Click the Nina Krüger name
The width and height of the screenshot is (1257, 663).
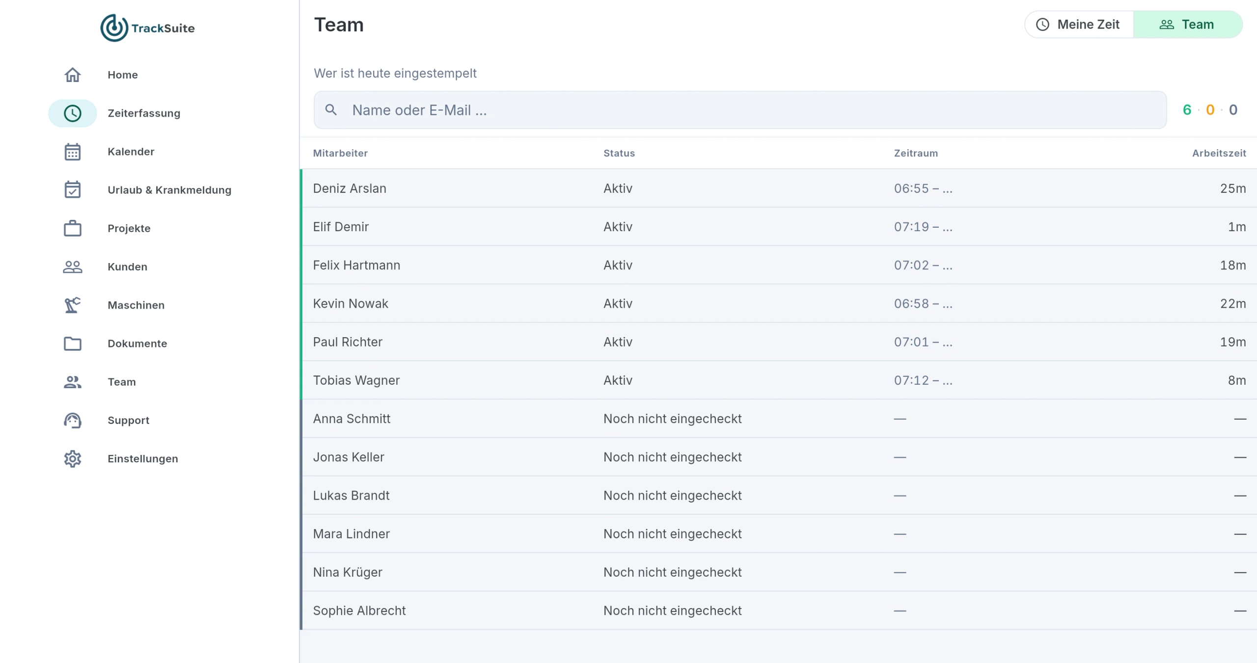click(x=348, y=572)
